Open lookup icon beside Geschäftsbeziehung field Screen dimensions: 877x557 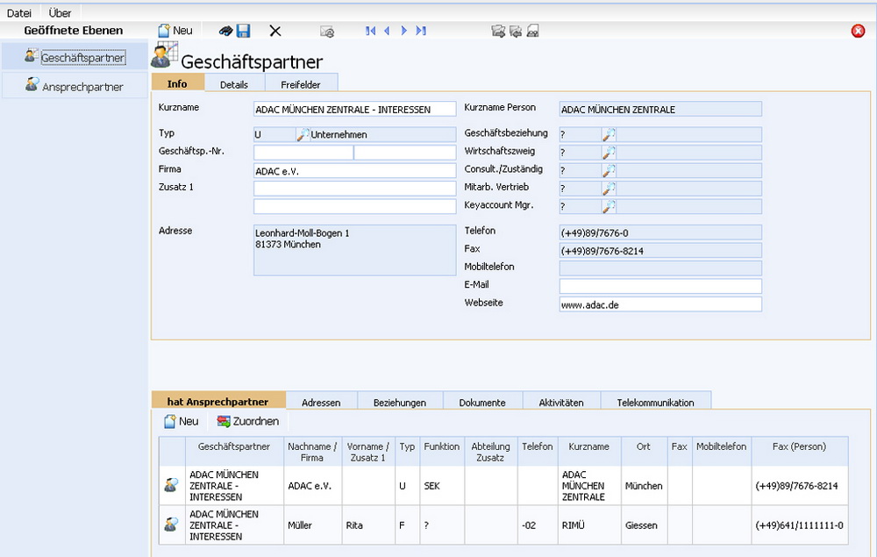[x=609, y=134]
